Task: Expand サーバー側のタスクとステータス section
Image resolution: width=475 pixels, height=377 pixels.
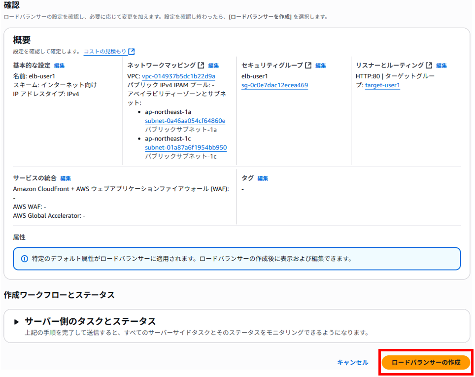Action: (16, 321)
